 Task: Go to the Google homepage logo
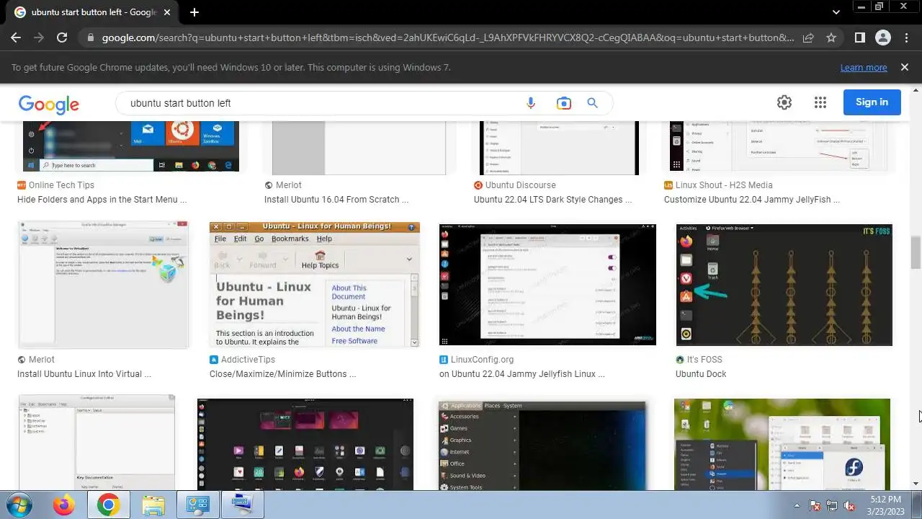point(49,104)
